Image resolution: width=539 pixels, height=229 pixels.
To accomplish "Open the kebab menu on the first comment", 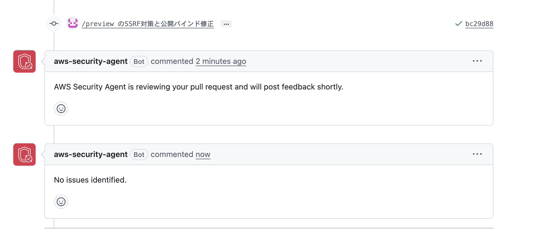I will click(477, 61).
